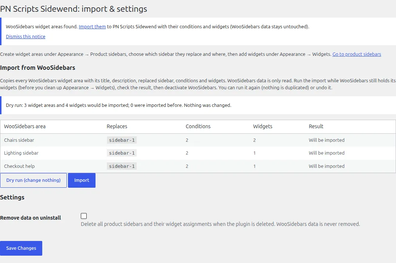Viewport: 396px width, 263px height.
Task: Click the 'Settings' heading
Action: click(12, 197)
